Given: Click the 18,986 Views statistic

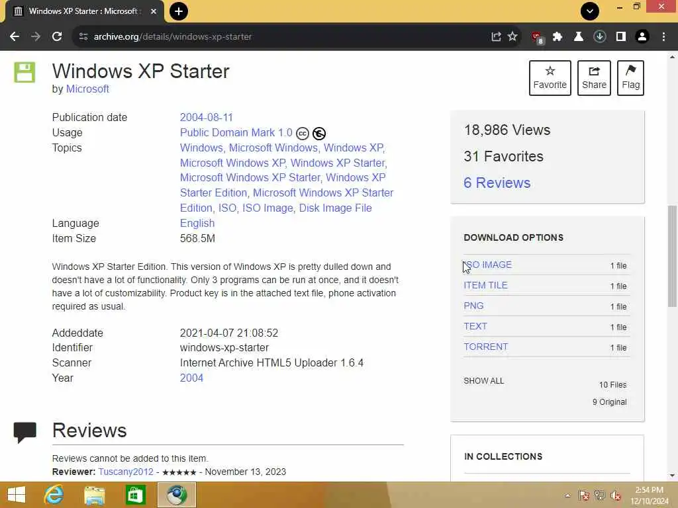Looking at the screenshot, I should 507,130.
